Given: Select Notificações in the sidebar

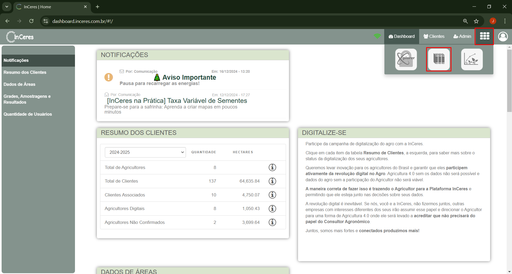Looking at the screenshot, I should pyautogui.click(x=38, y=61).
